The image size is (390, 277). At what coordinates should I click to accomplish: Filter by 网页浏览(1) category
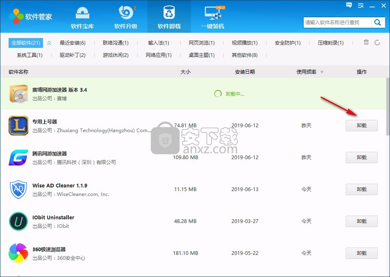point(202,43)
